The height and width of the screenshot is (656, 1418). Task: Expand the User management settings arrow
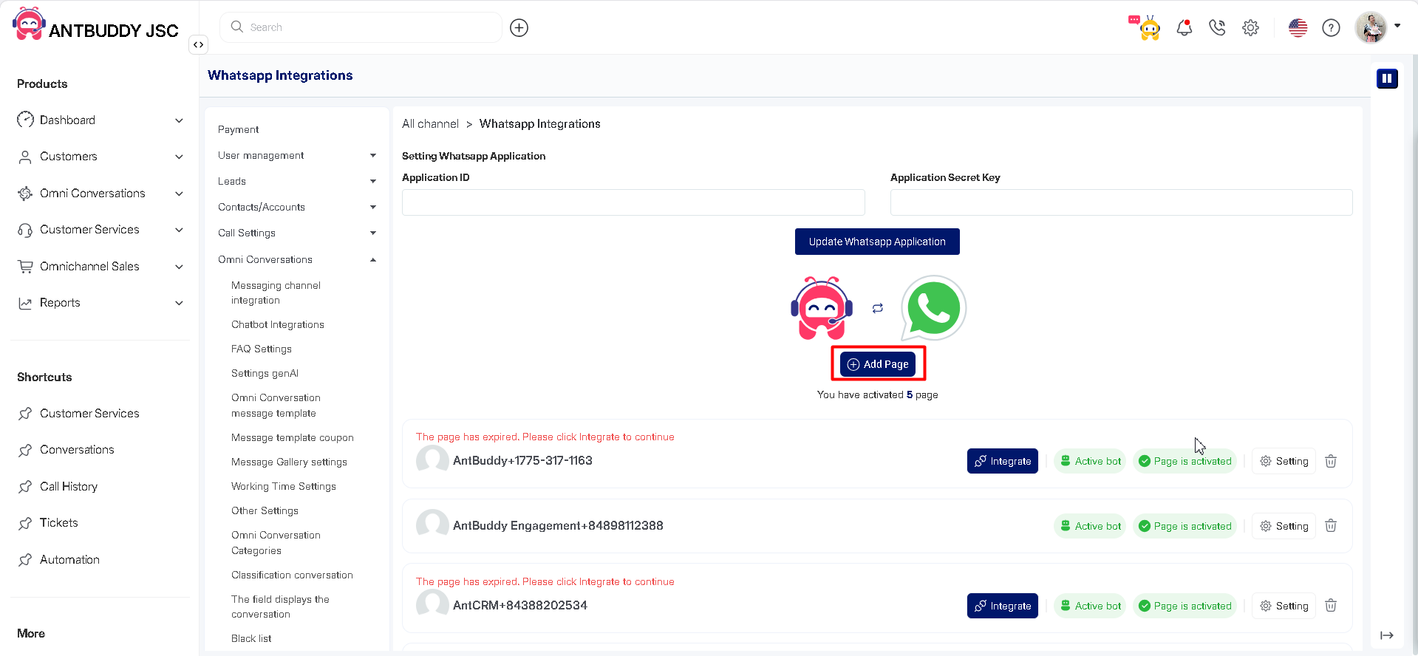[373, 155]
